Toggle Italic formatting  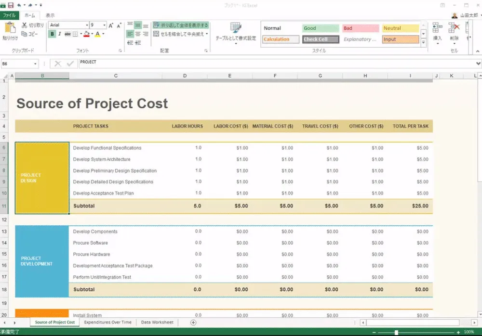[59, 34]
